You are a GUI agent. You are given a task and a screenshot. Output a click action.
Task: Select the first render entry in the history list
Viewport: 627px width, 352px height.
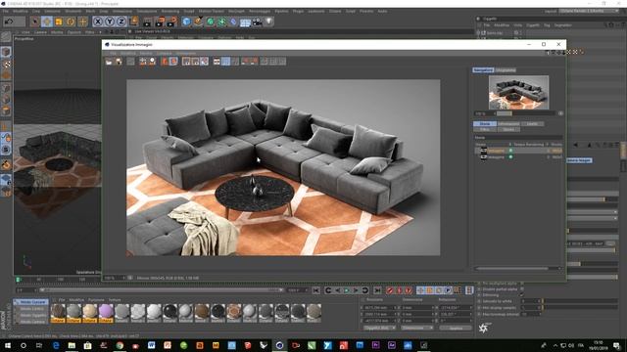pyautogui.click(x=518, y=151)
